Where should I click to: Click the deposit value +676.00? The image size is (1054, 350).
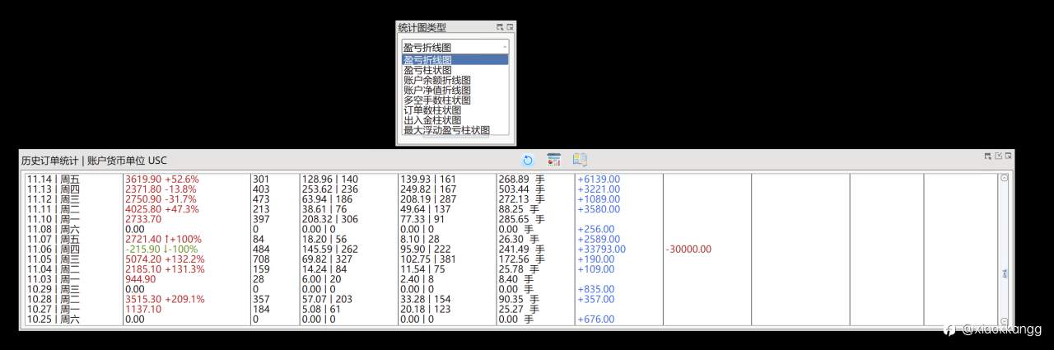pos(595,320)
